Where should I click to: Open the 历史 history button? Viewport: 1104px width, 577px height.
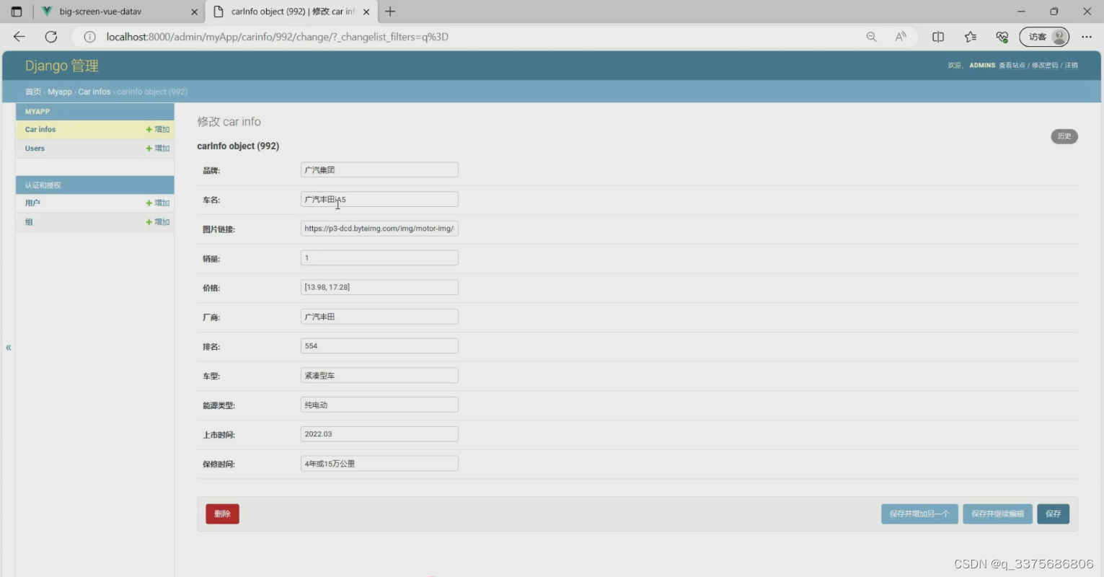coord(1064,136)
